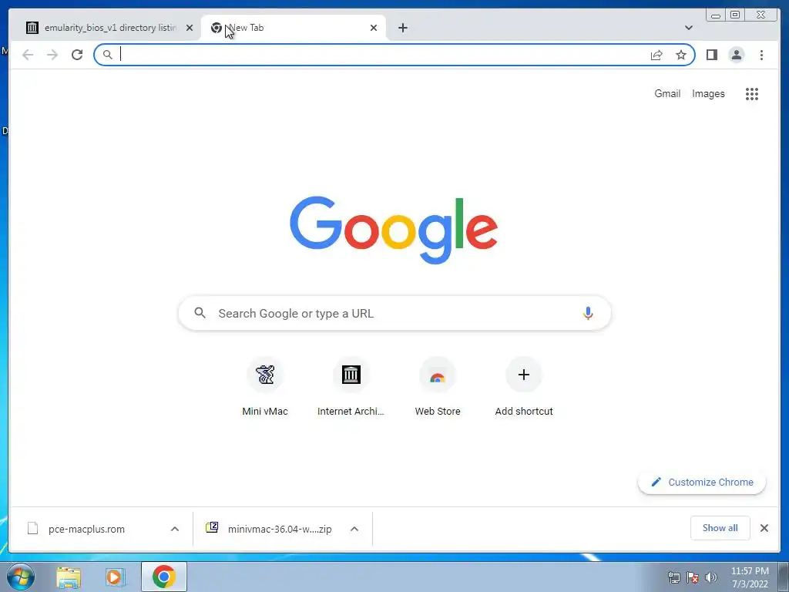789x592 pixels.
Task: Open the Internet Archive shortcut
Action: pyautogui.click(x=351, y=387)
